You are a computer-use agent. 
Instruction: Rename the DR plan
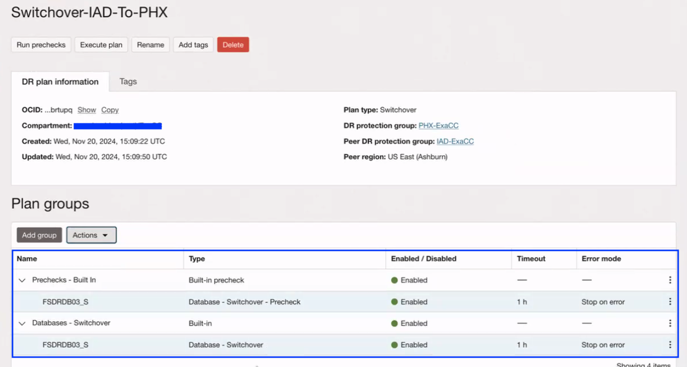151,45
